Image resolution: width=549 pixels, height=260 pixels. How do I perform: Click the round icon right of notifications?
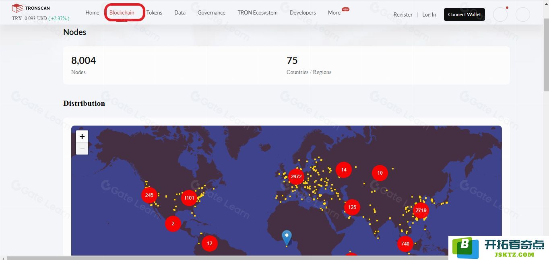523,14
